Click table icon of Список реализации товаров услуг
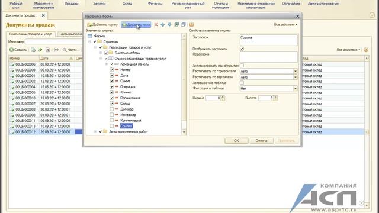 [111, 59]
